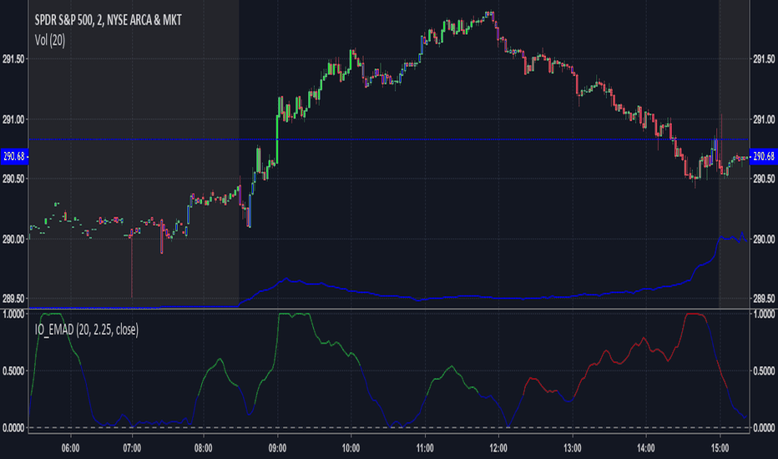
Task: Click the left blue 290.68 price label
Action: [14, 156]
